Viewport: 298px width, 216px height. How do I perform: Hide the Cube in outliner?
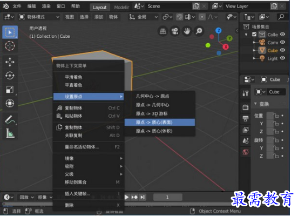[282, 50]
